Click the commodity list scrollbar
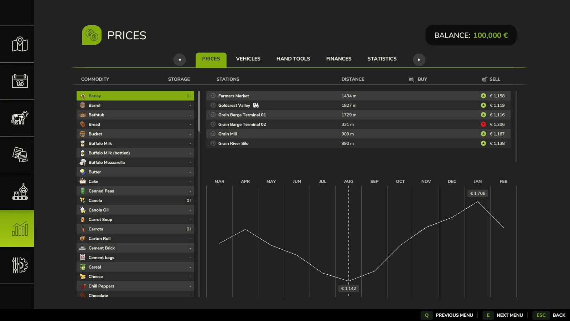Image resolution: width=570 pixels, height=321 pixels. pos(199,111)
